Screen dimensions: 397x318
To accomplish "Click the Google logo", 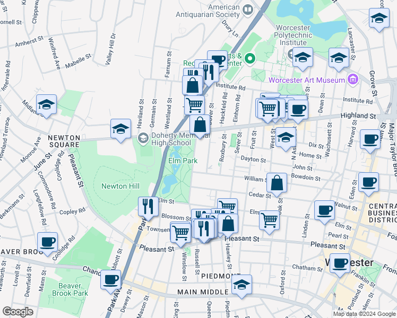I will coord(18,312).
